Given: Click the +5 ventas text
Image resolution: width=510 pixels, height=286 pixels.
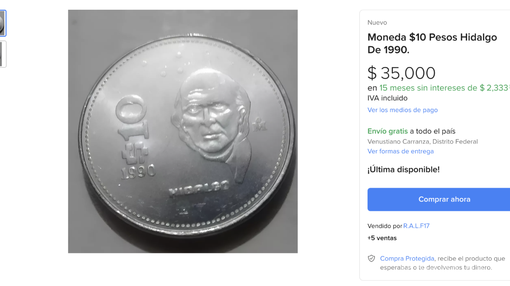Looking at the screenshot, I should [x=382, y=238].
